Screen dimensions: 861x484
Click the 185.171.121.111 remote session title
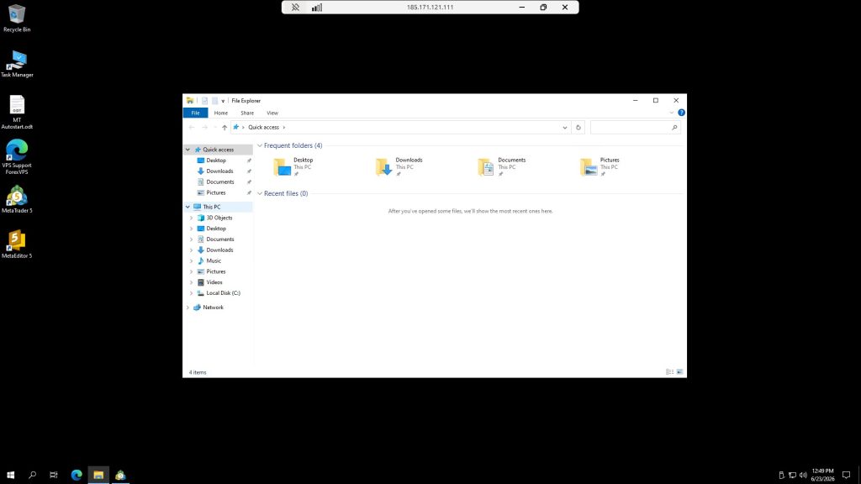430,7
